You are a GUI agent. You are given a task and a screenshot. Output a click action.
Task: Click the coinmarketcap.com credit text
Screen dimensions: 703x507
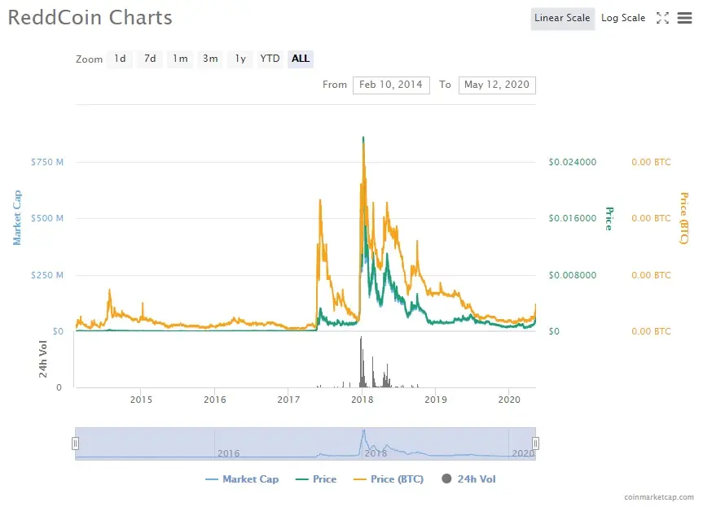click(659, 497)
